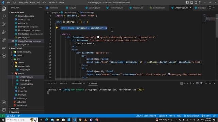Open the Accounts icon in activity bar
Screen dimensions: 218x122
tap(4, 102)
